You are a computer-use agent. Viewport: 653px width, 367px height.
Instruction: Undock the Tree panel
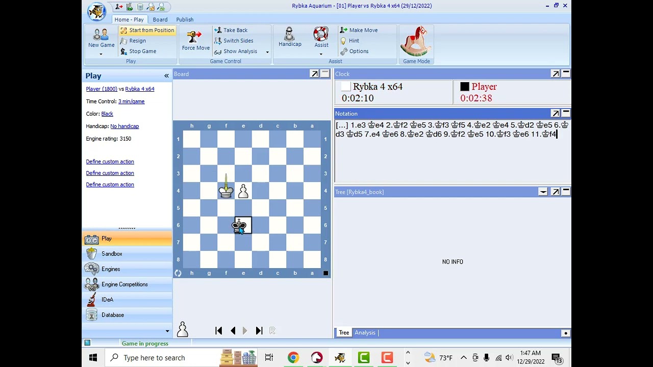(556, 192)
